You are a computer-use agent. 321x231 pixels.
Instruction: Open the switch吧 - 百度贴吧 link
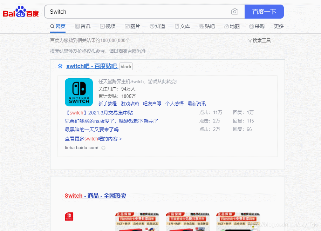tap(91, 66)
